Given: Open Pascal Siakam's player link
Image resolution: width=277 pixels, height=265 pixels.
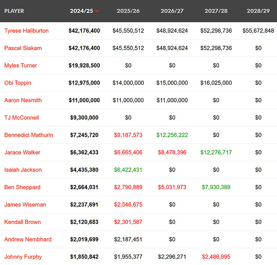Looking at the screenshot, I should tap(23, 48).
